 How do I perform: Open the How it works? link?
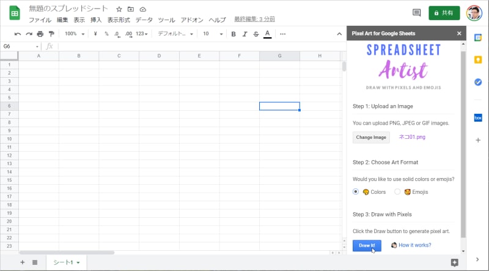tap(414, 245)
